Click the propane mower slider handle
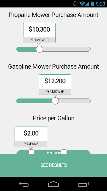The width and height of the screenshot is (107, 191). 40,49
